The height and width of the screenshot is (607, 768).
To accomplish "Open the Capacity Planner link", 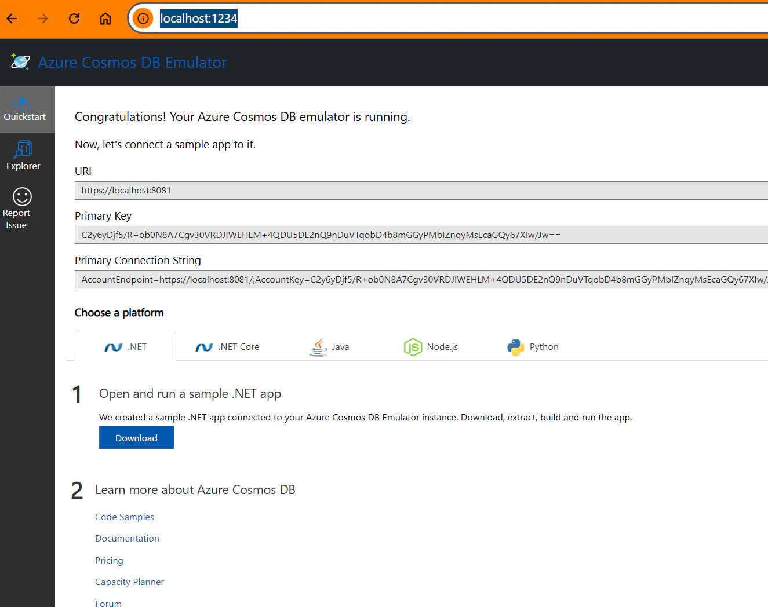I will click(x=129, y=582).
